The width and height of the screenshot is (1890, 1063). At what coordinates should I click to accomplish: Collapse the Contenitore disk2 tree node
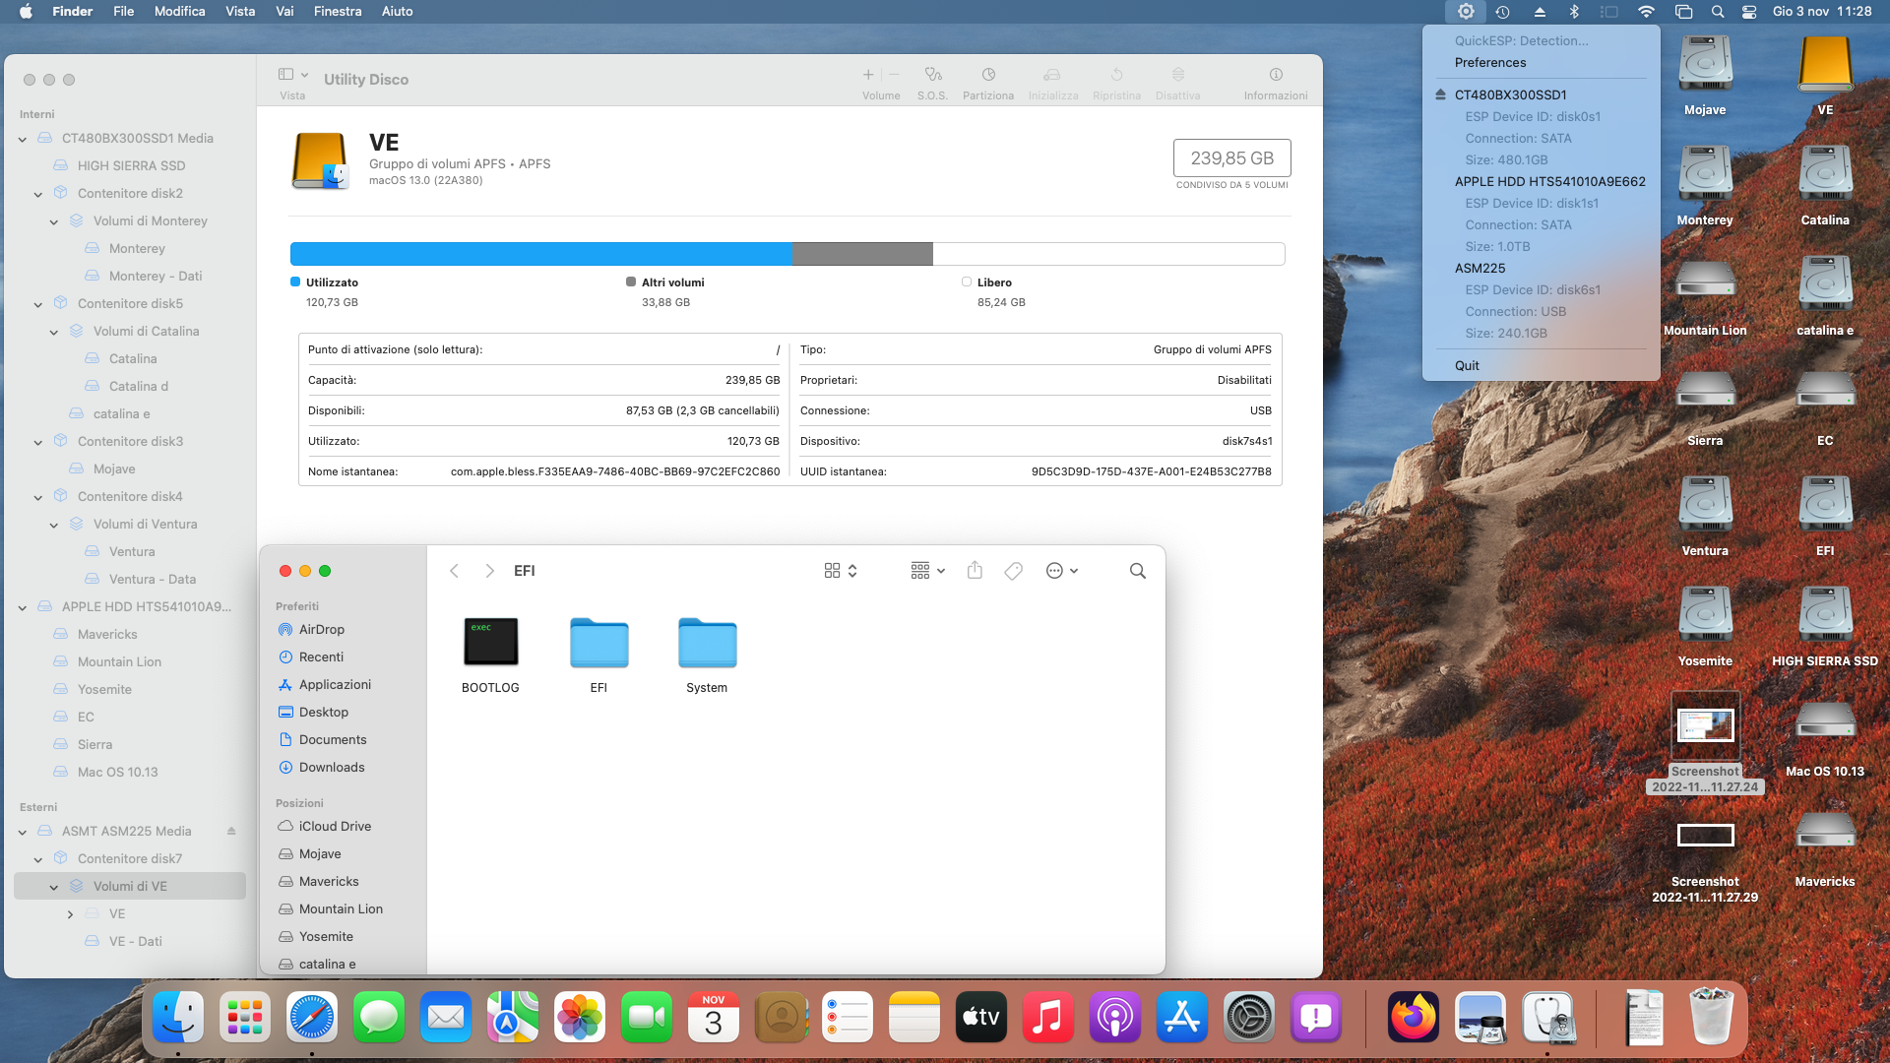[38, 194]
